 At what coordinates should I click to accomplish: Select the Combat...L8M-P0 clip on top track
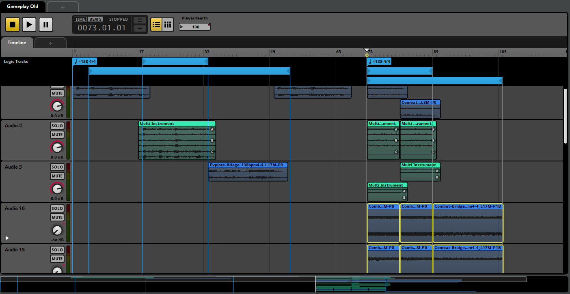[420, 109]
